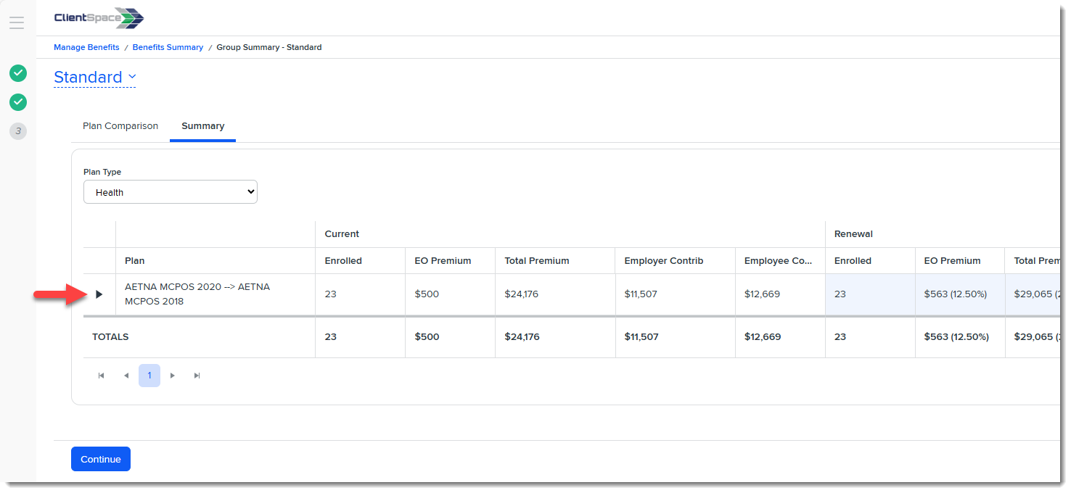This screenshot has width=1071, height=493.
Task: Click the second completed step checkmark
Action: pos(18,102)
